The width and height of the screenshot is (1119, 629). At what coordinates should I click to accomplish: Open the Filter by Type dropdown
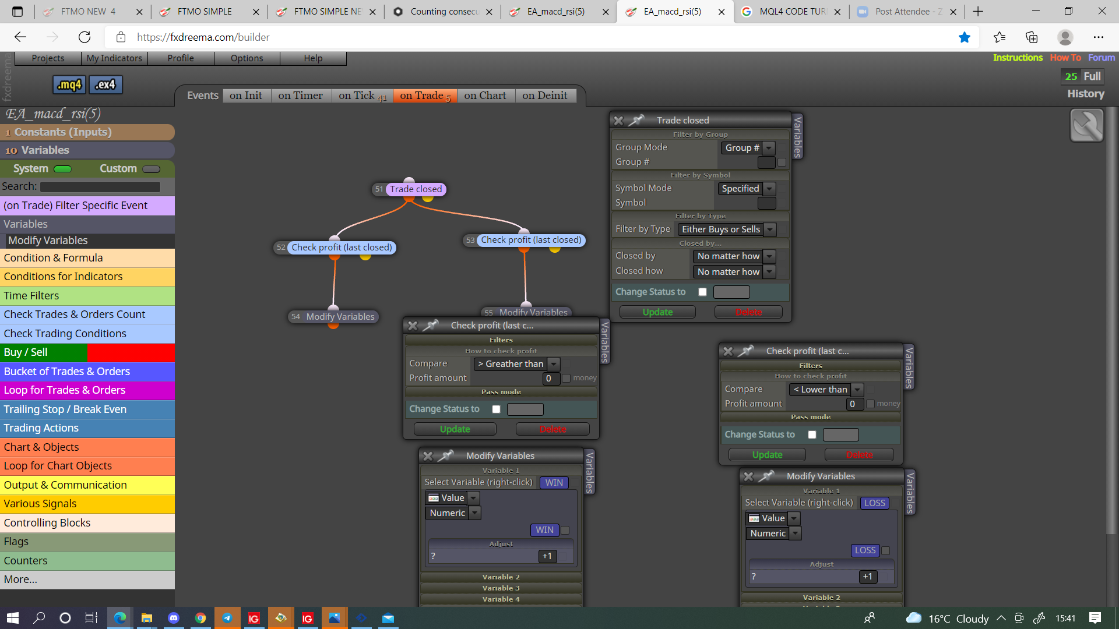[727, 229]
